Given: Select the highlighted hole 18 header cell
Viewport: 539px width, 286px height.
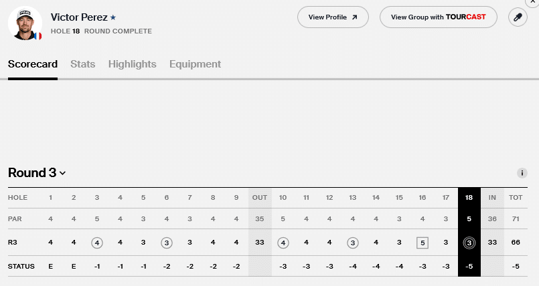Looking at the screenshot, I should (x=468, y=198).
